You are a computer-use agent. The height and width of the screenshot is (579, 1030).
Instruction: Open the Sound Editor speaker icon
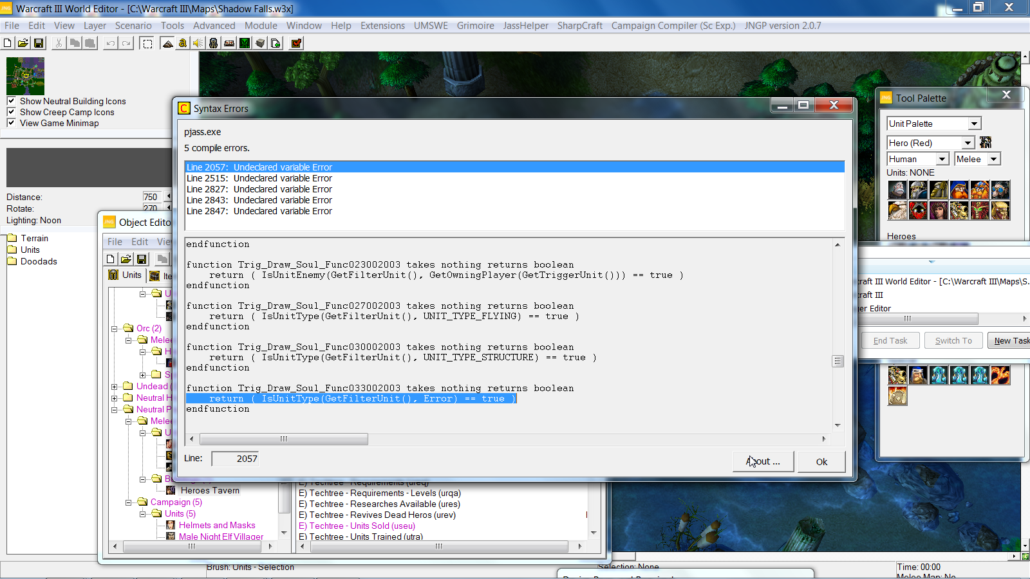198,43
